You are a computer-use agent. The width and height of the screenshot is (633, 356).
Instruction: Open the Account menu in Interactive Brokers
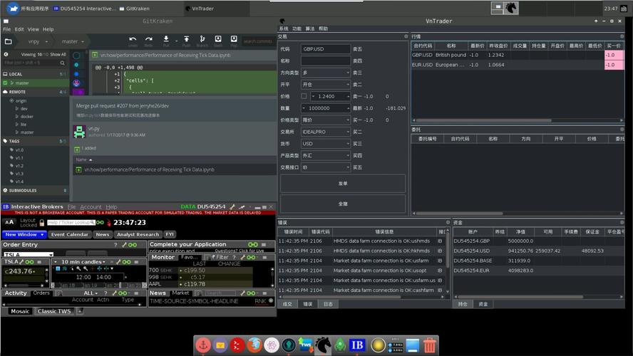pos(91,206)
